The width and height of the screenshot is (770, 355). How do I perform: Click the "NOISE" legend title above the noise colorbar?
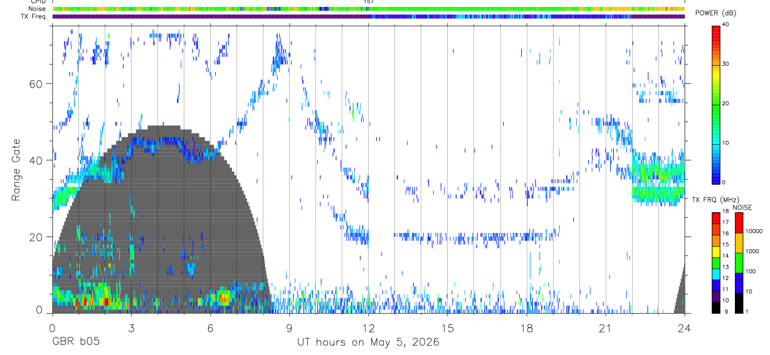[742, 207]
